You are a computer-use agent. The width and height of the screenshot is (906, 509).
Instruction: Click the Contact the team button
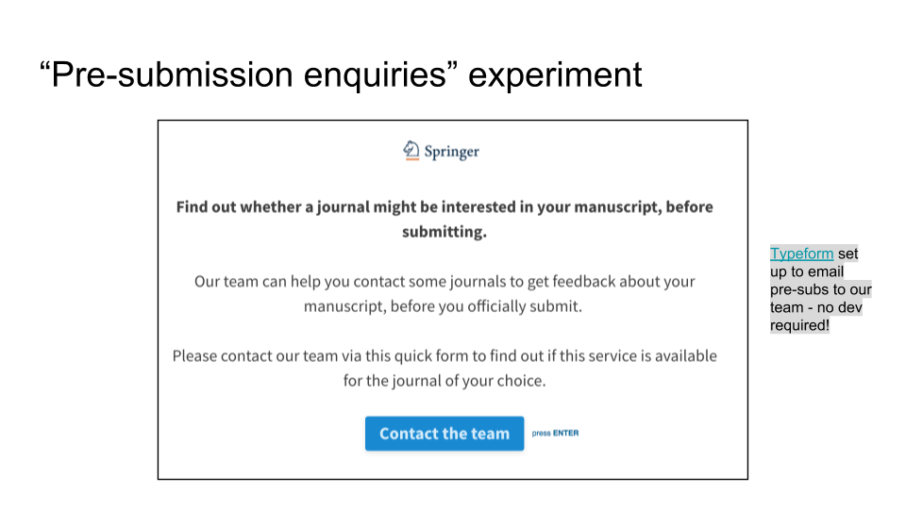[x=445, y=434]
